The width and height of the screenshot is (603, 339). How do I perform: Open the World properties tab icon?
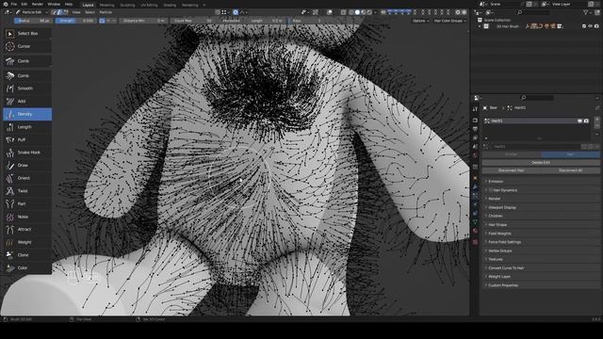(x=475, y=155)
